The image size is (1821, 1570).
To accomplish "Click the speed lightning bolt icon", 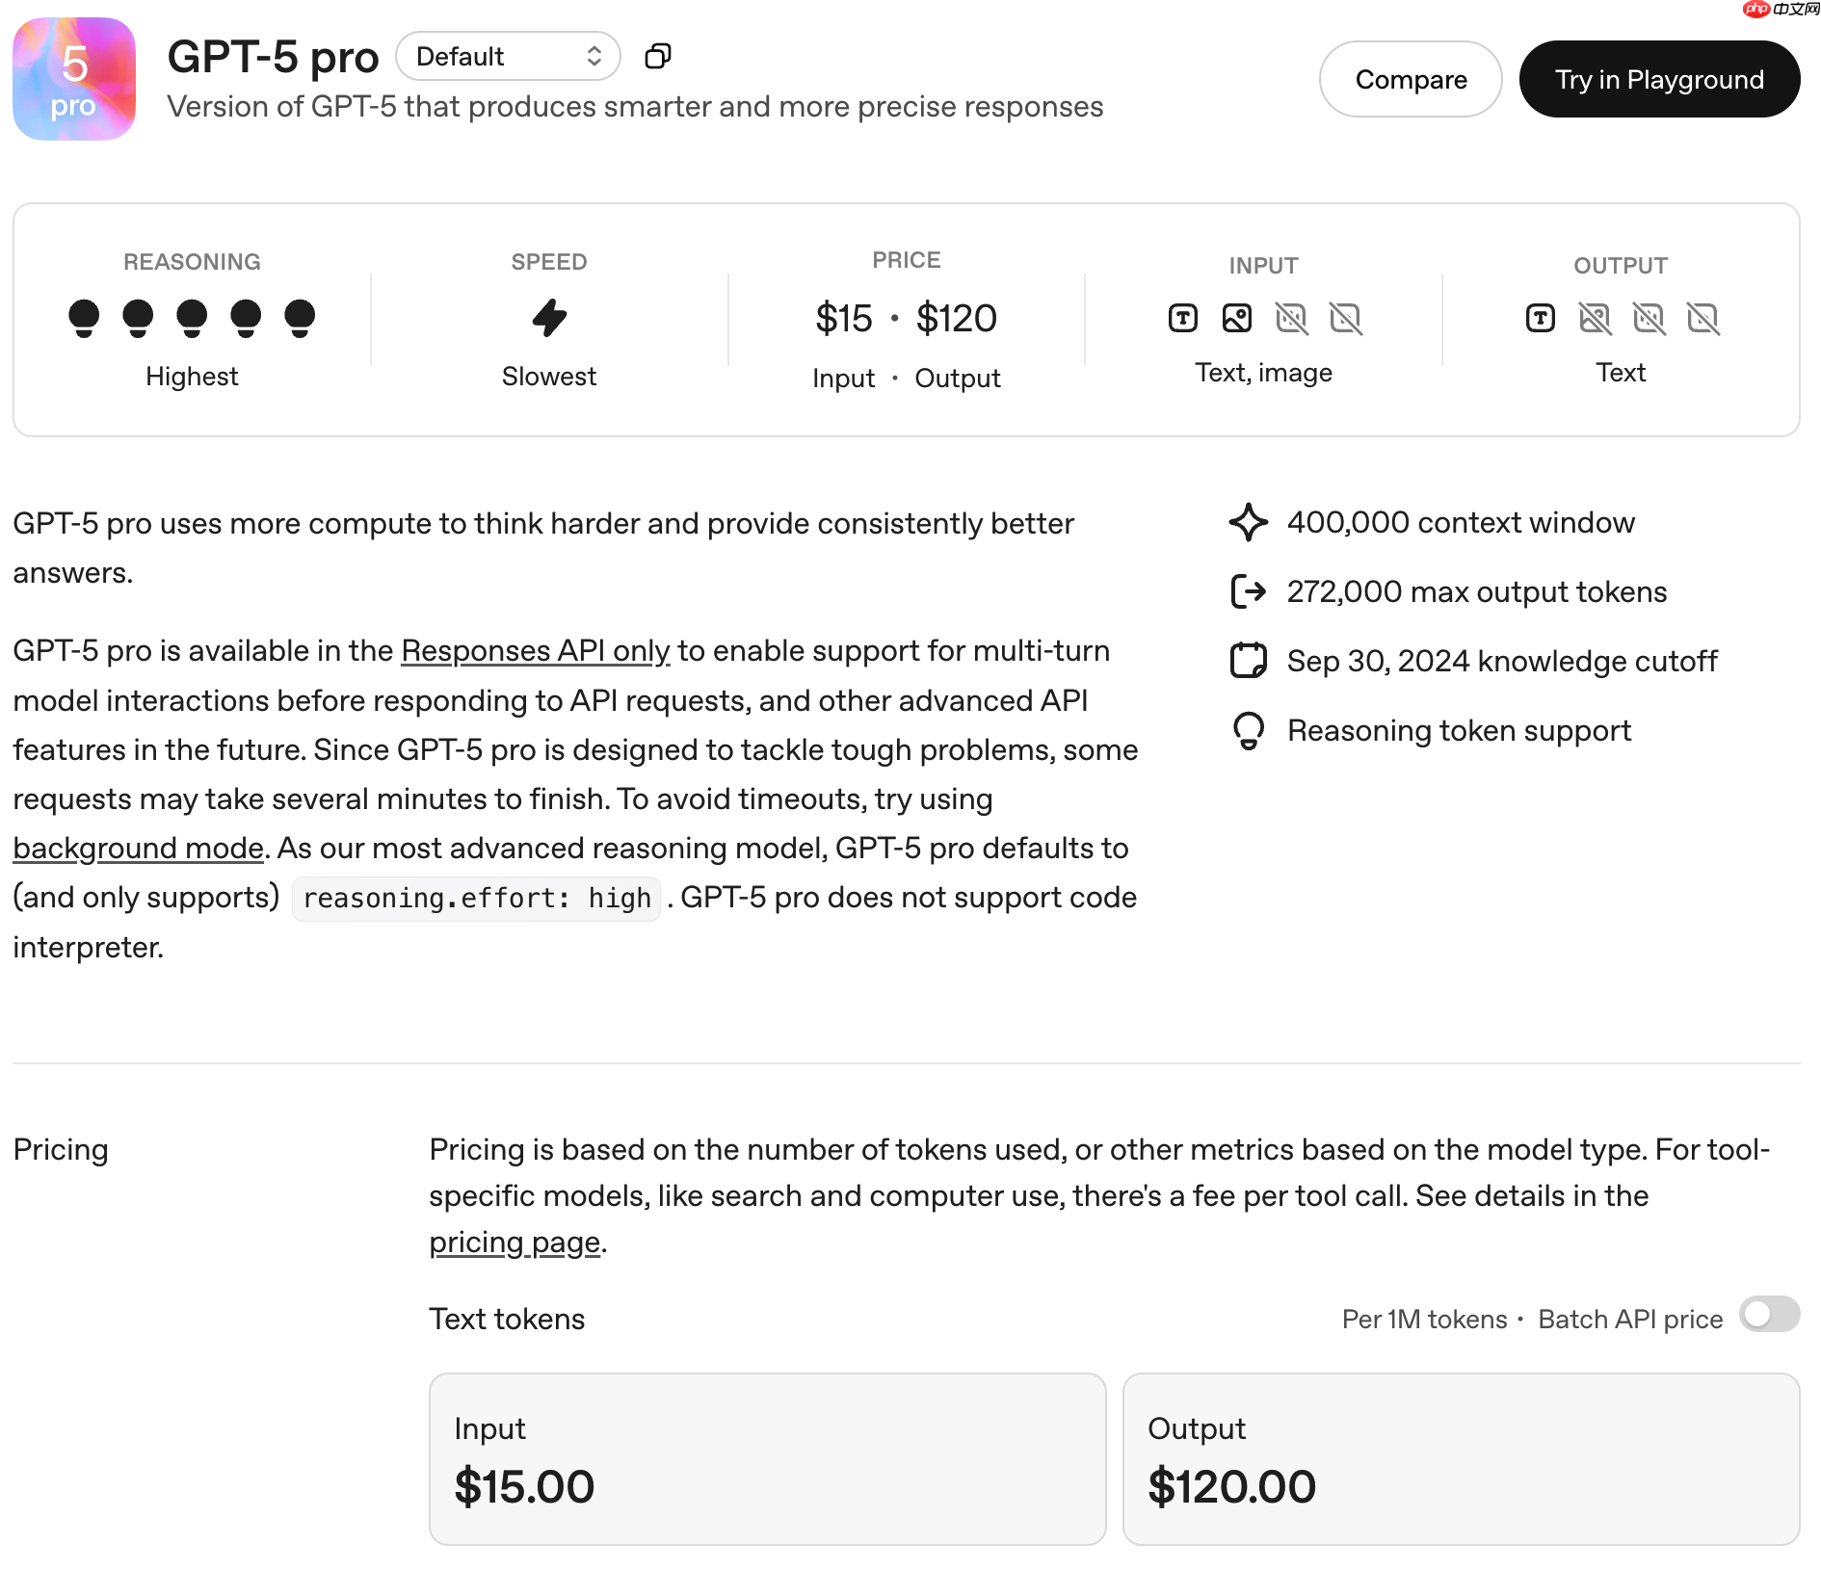I will [549, 318].
